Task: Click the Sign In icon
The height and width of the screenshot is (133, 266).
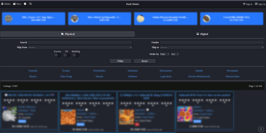Action: click(244, 4)
